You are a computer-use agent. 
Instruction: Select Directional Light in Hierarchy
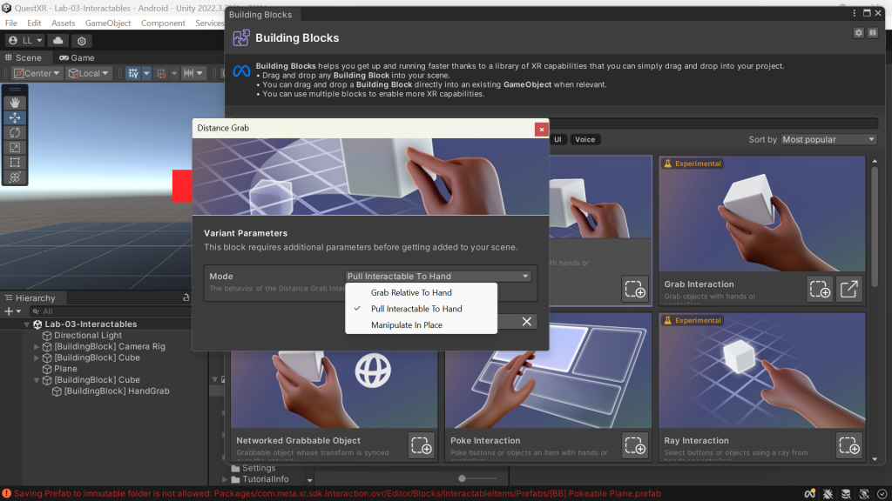tap(88, 336)
